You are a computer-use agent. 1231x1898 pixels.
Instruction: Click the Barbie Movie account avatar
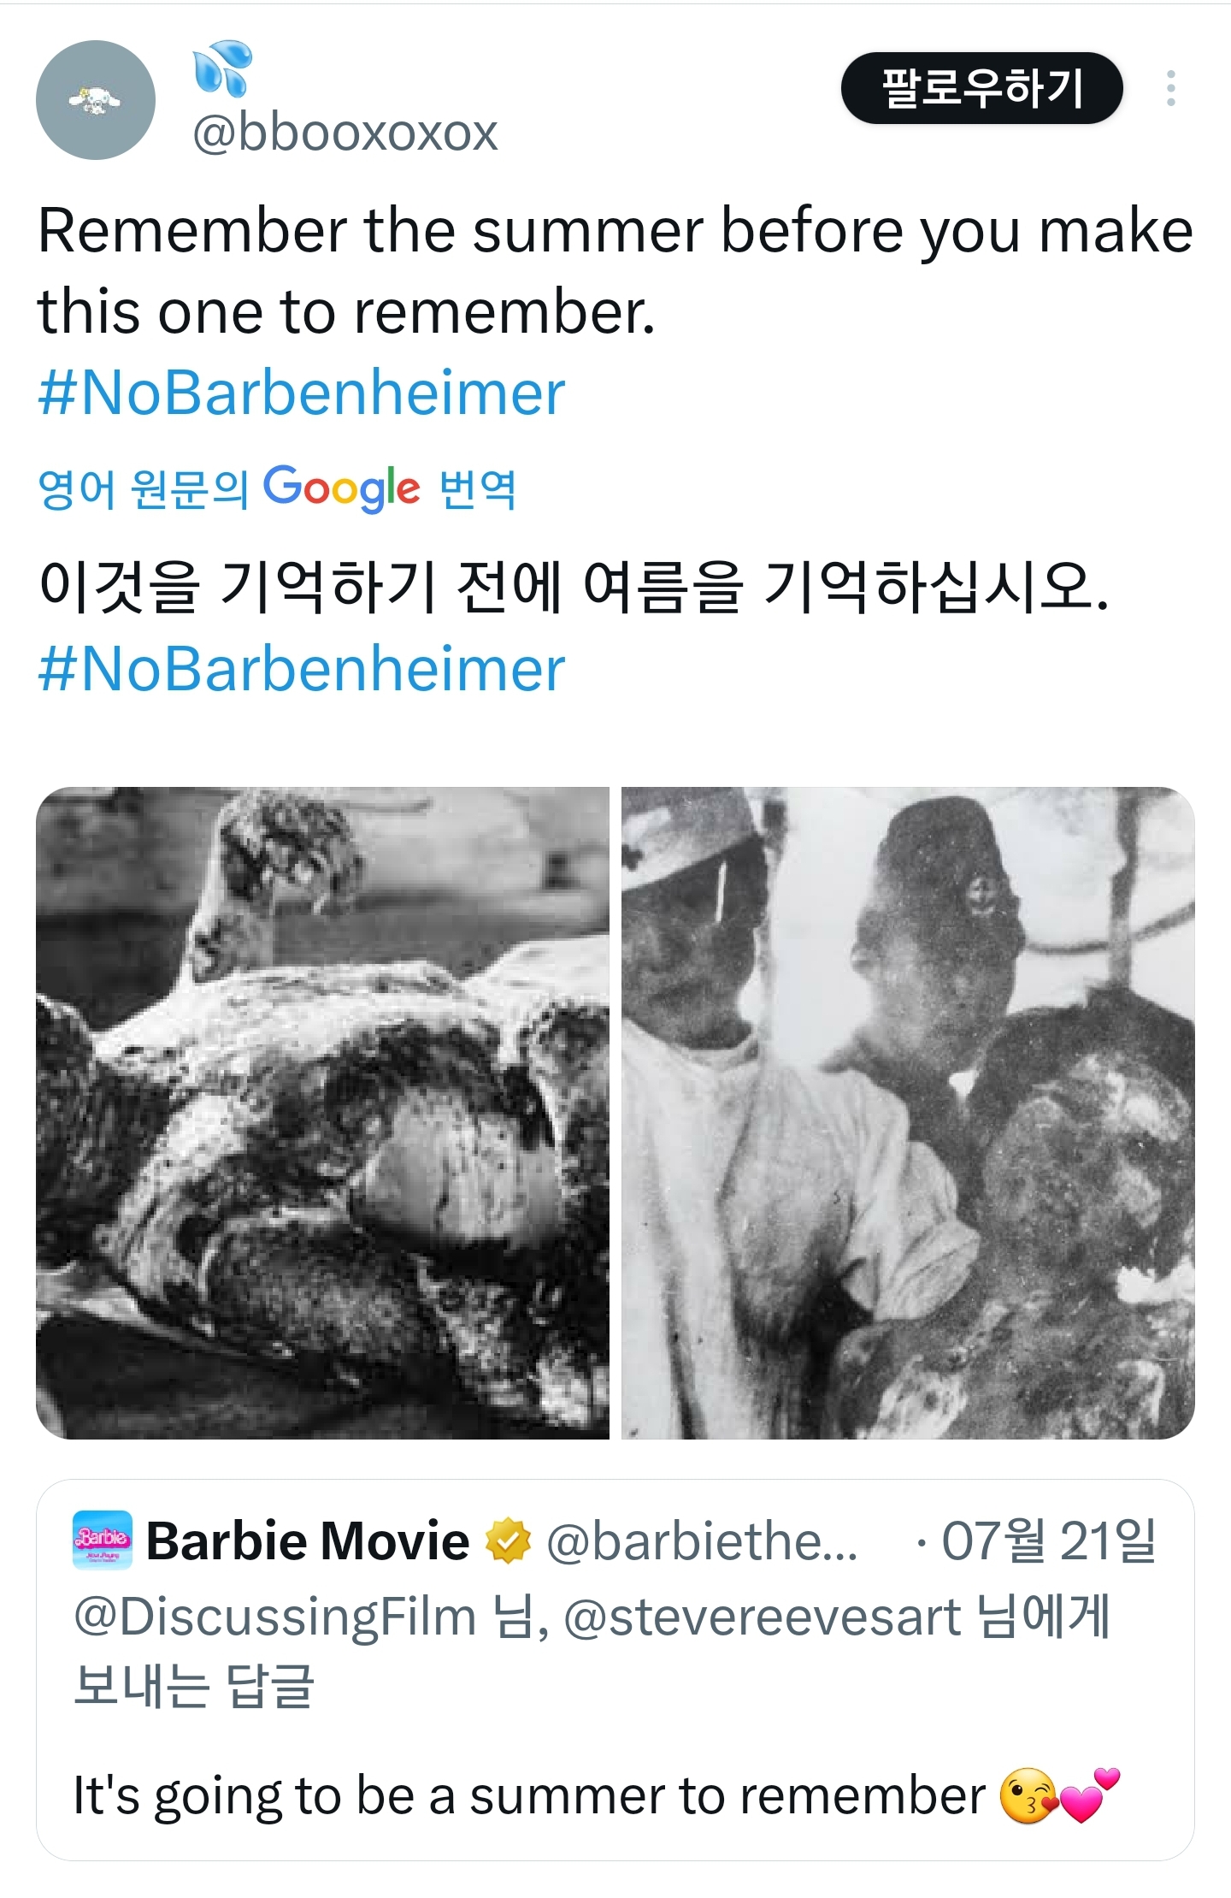pyautogui.click(x=103, y=1540)
